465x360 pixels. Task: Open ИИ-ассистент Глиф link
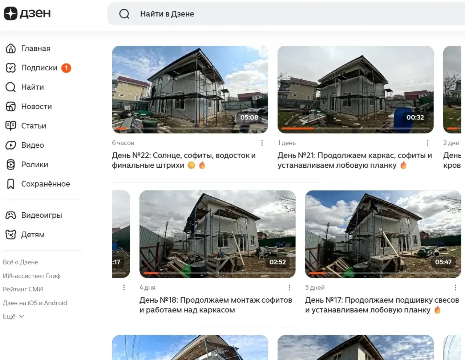tap(32, 276)
